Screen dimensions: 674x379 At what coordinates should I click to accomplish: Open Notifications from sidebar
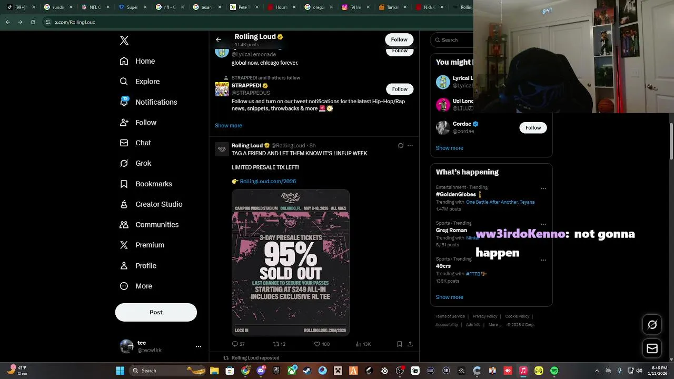click(x=148, y=102)
